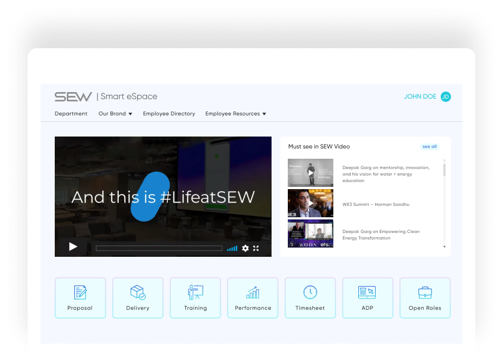503x363 pixels.
Task: Go to the Department menu item
Action: (x=71, y=114)
